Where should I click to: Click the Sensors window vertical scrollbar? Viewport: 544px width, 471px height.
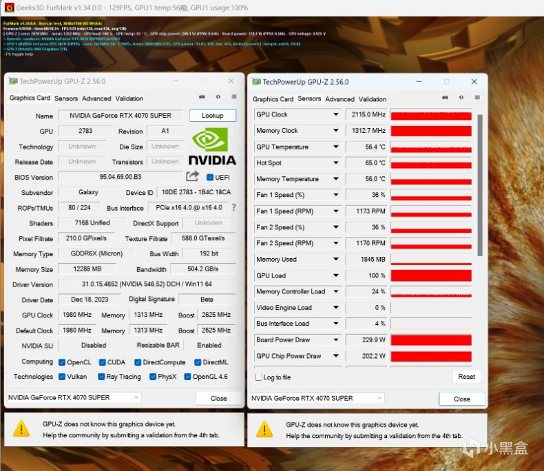pyautogui.click(x=480, y=185)
